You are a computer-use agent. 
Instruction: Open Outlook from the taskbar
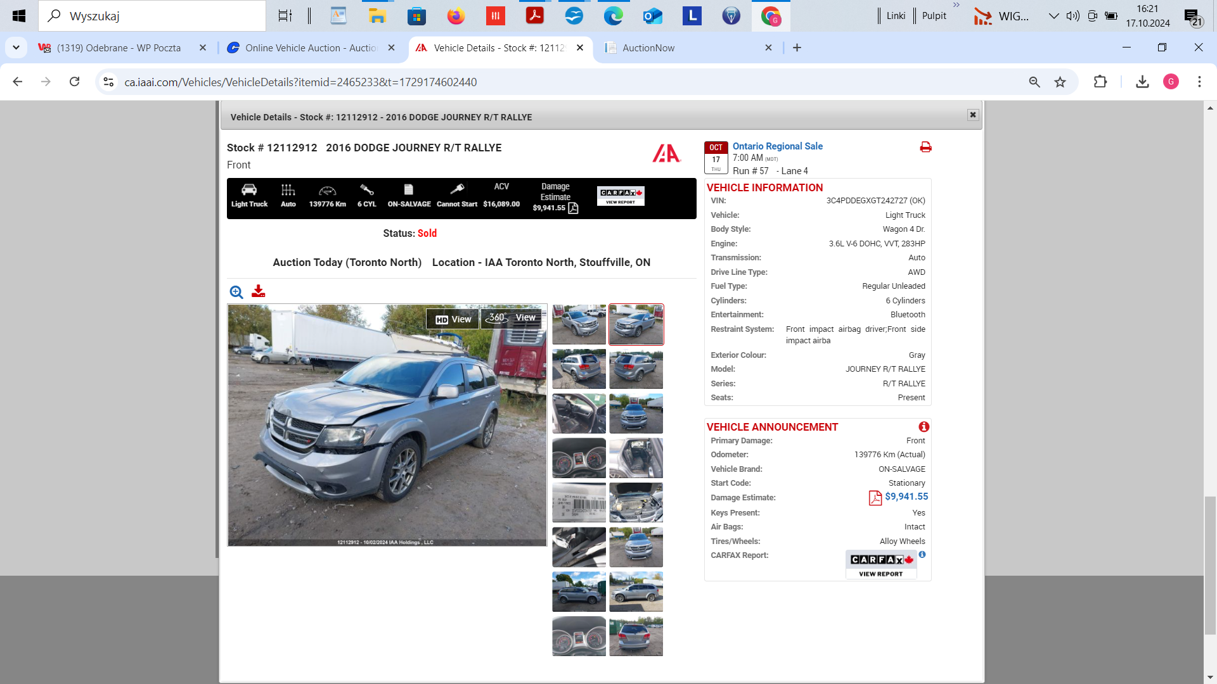coord(652,16)
